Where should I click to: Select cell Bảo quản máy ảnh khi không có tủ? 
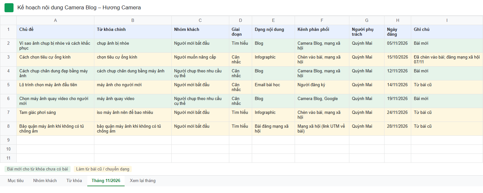55,129
